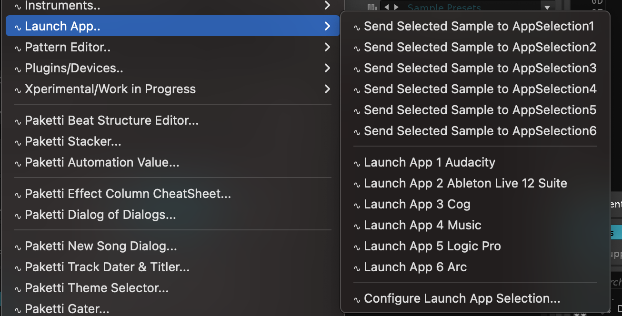Image resolution: width=622 pixels, height=316 pixels.
Task: Send selected sample to AppSelection1
Action: pyautogui.click(x=479, y=26)
